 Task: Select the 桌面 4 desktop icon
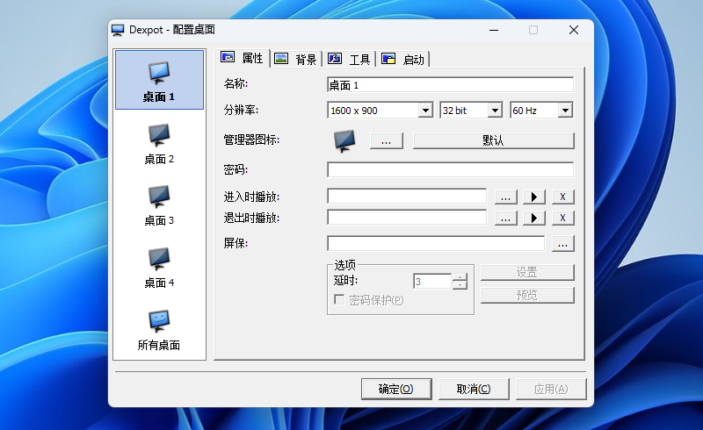pyautogui.click(x=159, y=268)
